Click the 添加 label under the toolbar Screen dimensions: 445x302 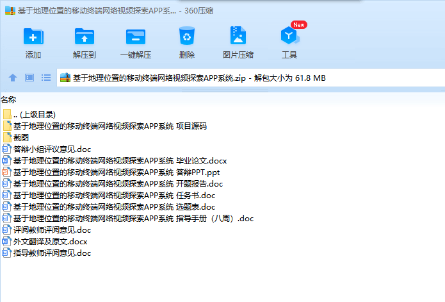click(33, 55)
